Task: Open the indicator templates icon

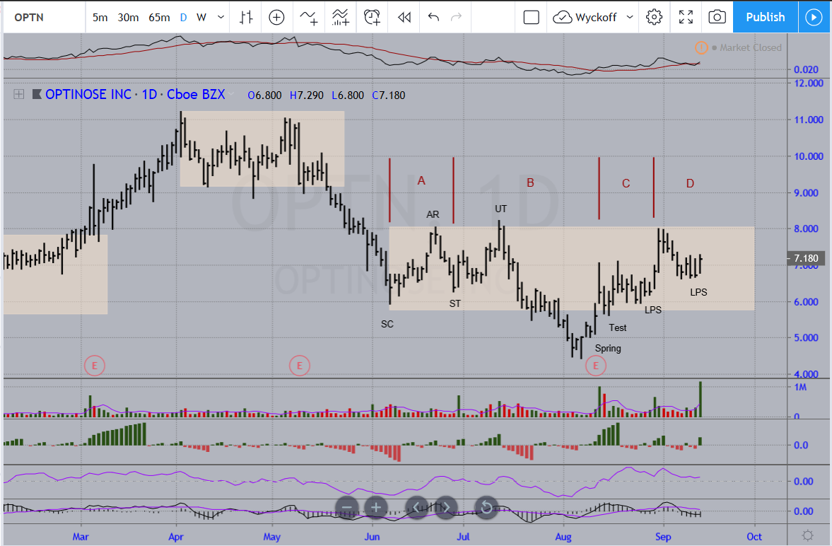Action: coord(341,17)
